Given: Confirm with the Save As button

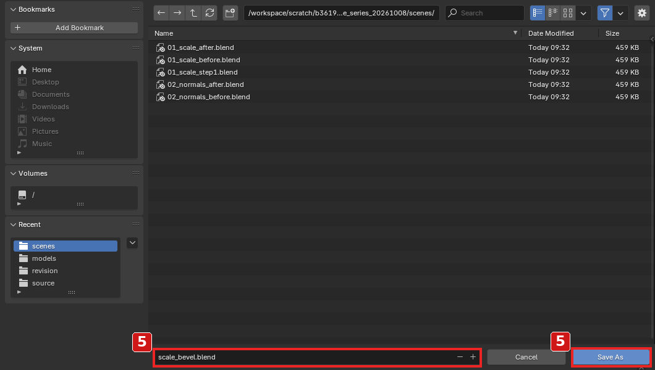Looking at the screenshot, I should click(x=611, y=357).
